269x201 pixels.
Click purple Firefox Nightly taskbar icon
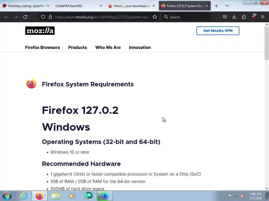pyautogui.click(x=105, y=196)
